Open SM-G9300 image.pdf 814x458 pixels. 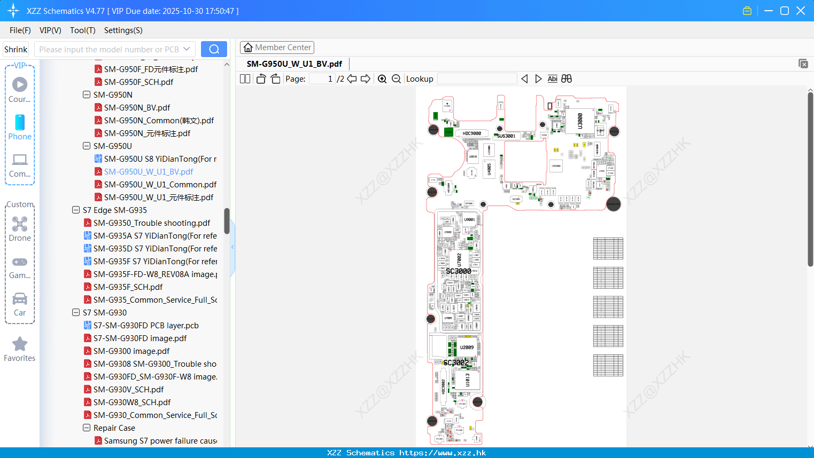[131, 351]
